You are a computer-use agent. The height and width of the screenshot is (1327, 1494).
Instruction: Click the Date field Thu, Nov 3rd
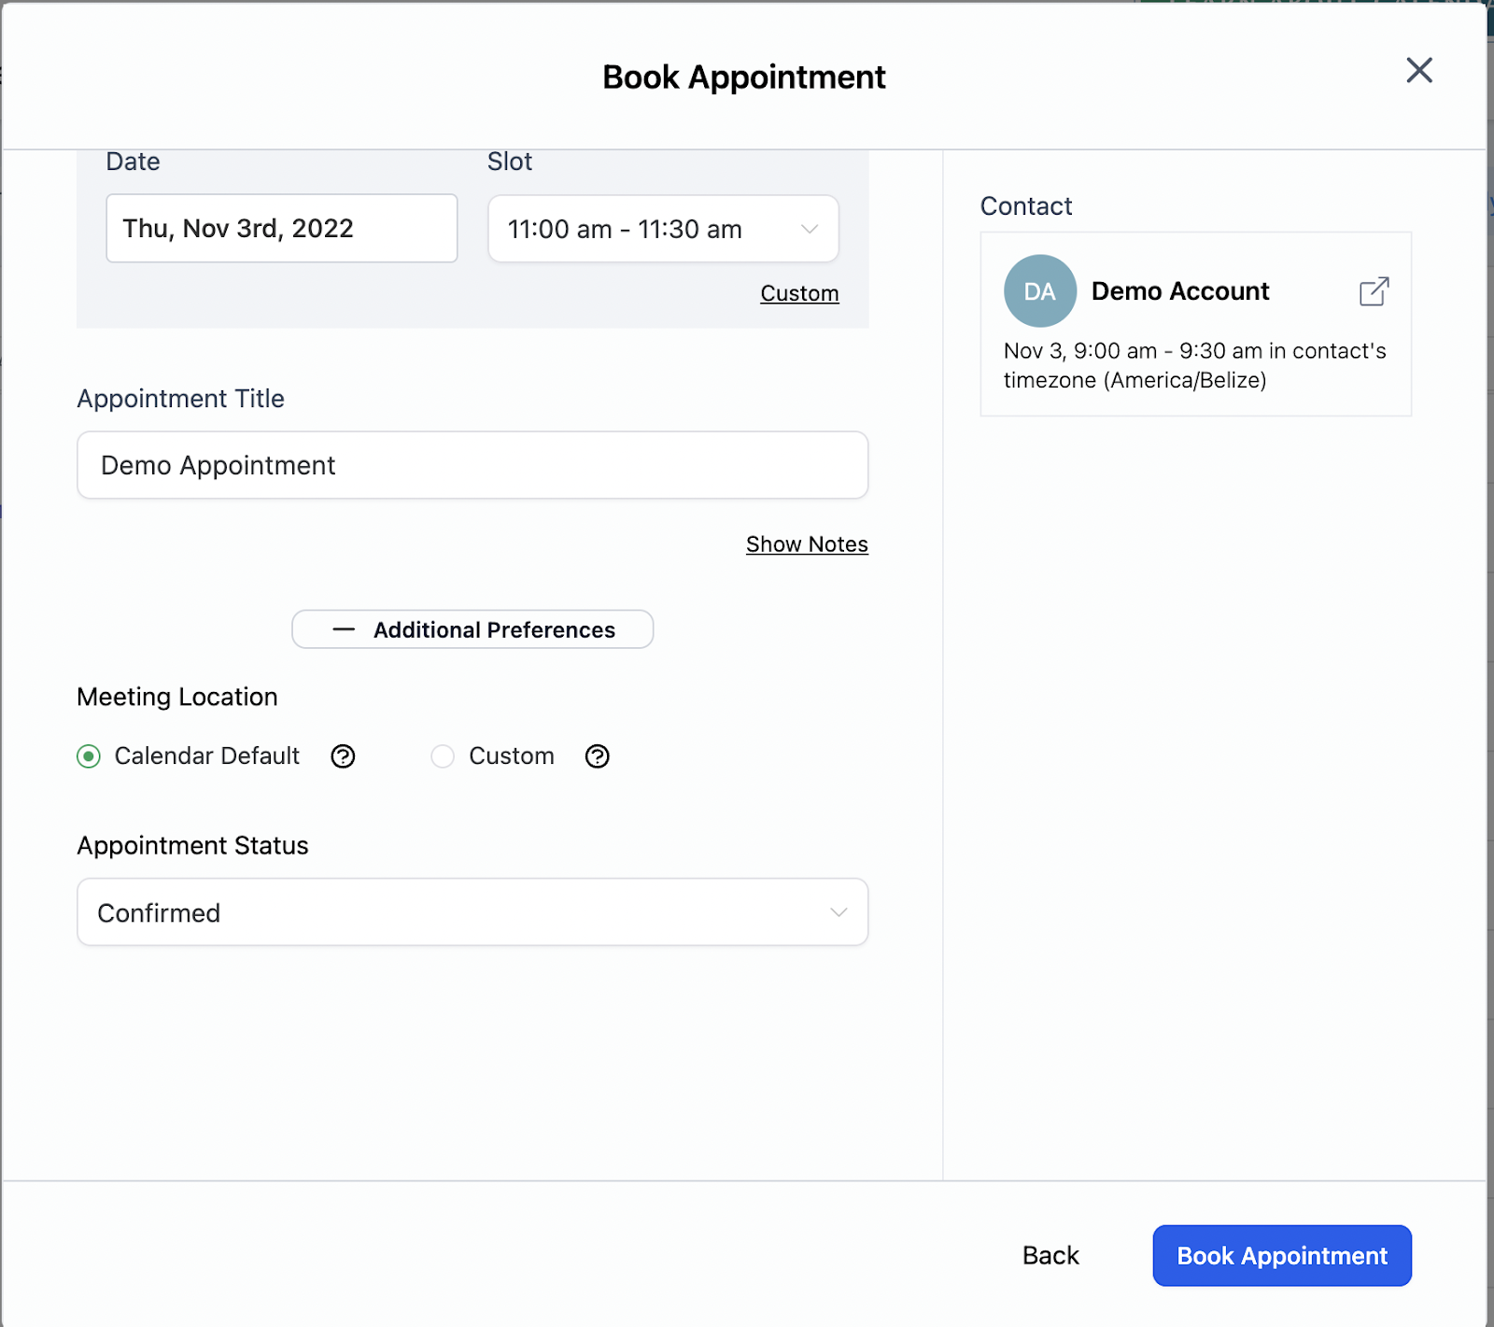point(282,229)
